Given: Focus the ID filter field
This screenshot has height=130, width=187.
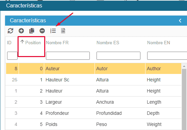Looking at the screenshot, I should pyautogui.click(x=12, y=56).
